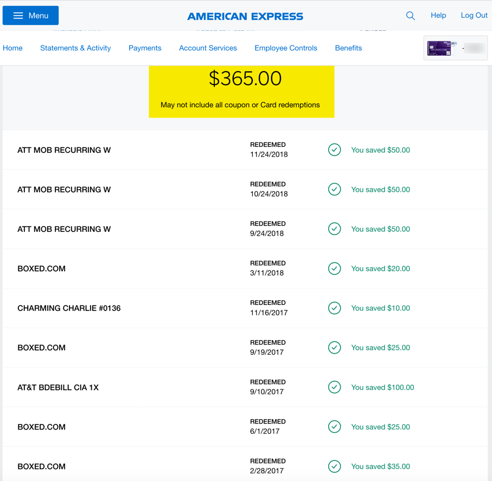492x481 pixels.
Task: Select BOXED.COM offer redeemed 6/1/2017
Action: coord(41,427)
